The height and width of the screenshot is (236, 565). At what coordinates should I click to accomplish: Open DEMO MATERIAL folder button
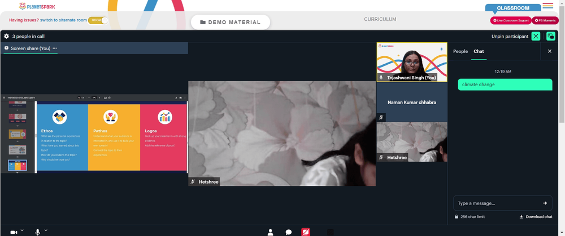click(231, 23)
